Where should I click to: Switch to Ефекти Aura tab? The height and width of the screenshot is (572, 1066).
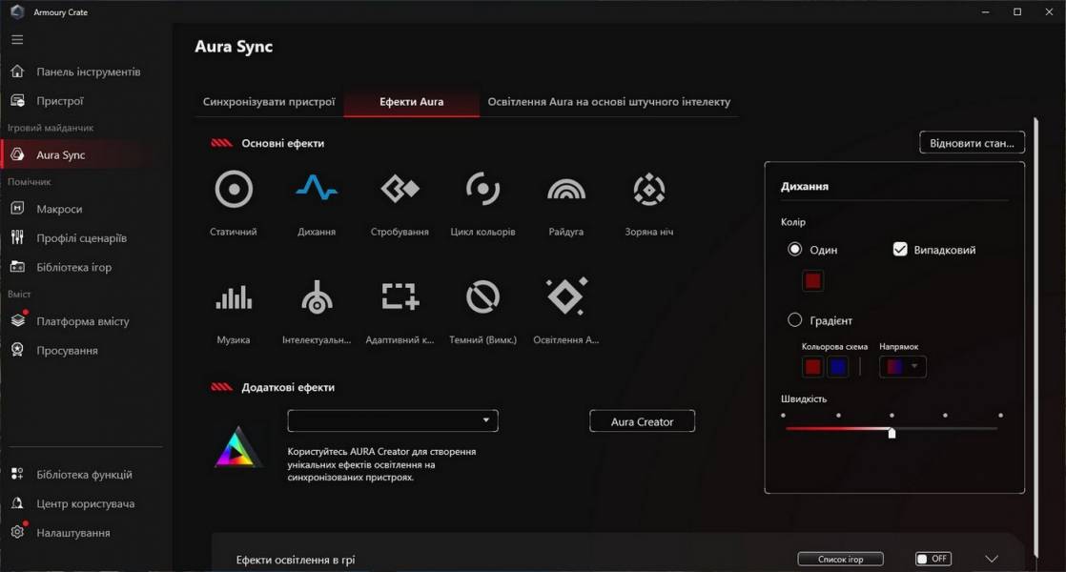411,102
